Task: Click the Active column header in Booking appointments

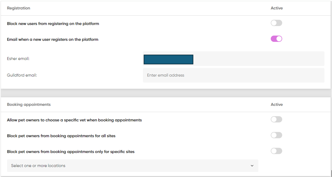Action: (277, 105)
